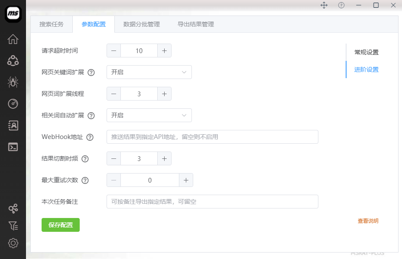Click the move window cross-arrows icon
Image resolution: width=402 pixels, height=259 pixels.
pyautogui.click(x=324, y=5)
